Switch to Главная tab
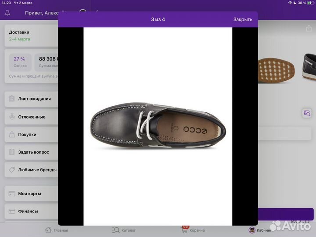Image resolution: width=316 pixels, height=237 pixels. pyautogui.click(x=57, y=230)
